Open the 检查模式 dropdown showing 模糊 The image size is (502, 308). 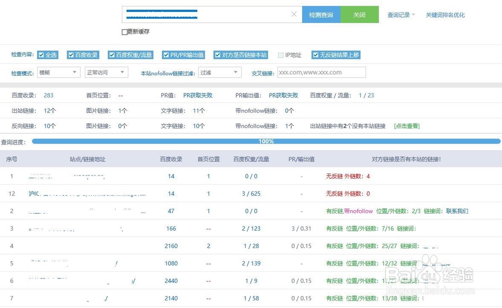(x=58, y=72)
